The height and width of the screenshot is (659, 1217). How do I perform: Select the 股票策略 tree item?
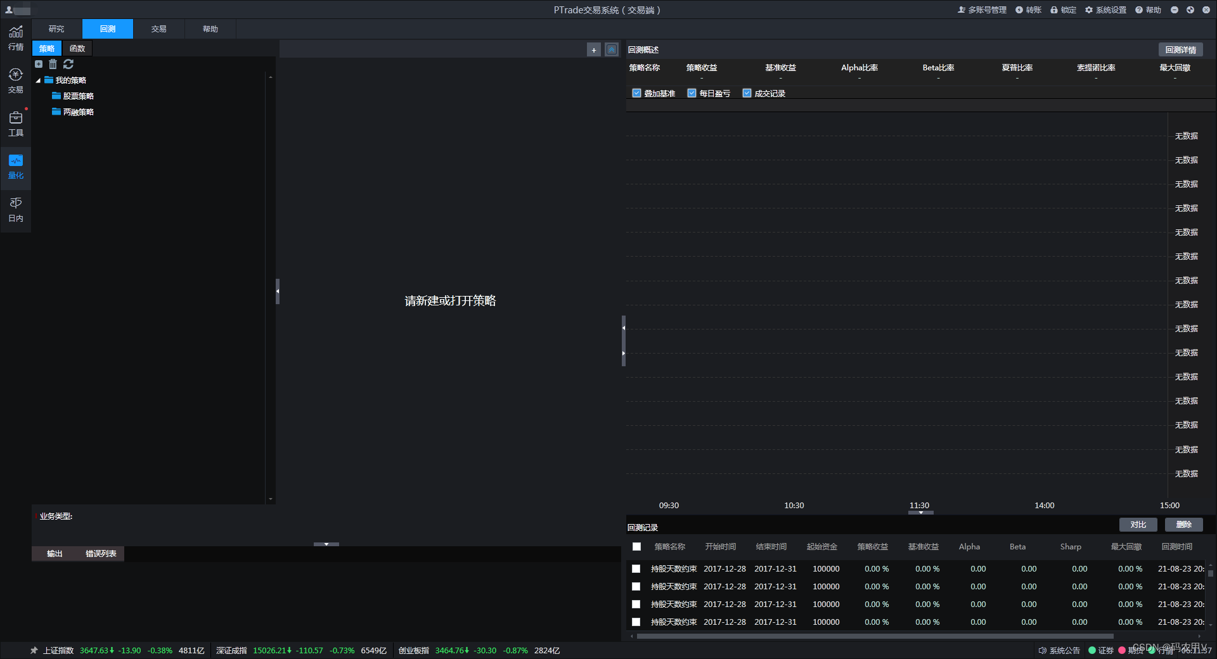tap(78, 96)
